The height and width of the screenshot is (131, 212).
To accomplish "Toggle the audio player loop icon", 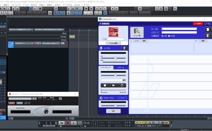I will (122, 85).
